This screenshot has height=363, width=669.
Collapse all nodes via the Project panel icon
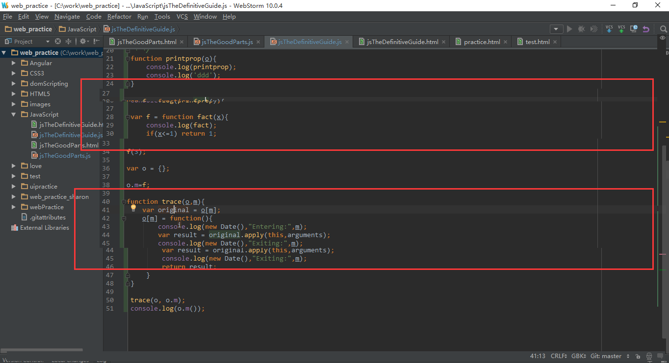pyautogui.click(x=69, y=41)
